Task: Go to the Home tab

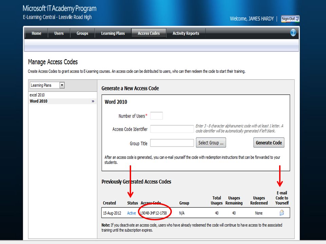Action: (x=36, y=33)
